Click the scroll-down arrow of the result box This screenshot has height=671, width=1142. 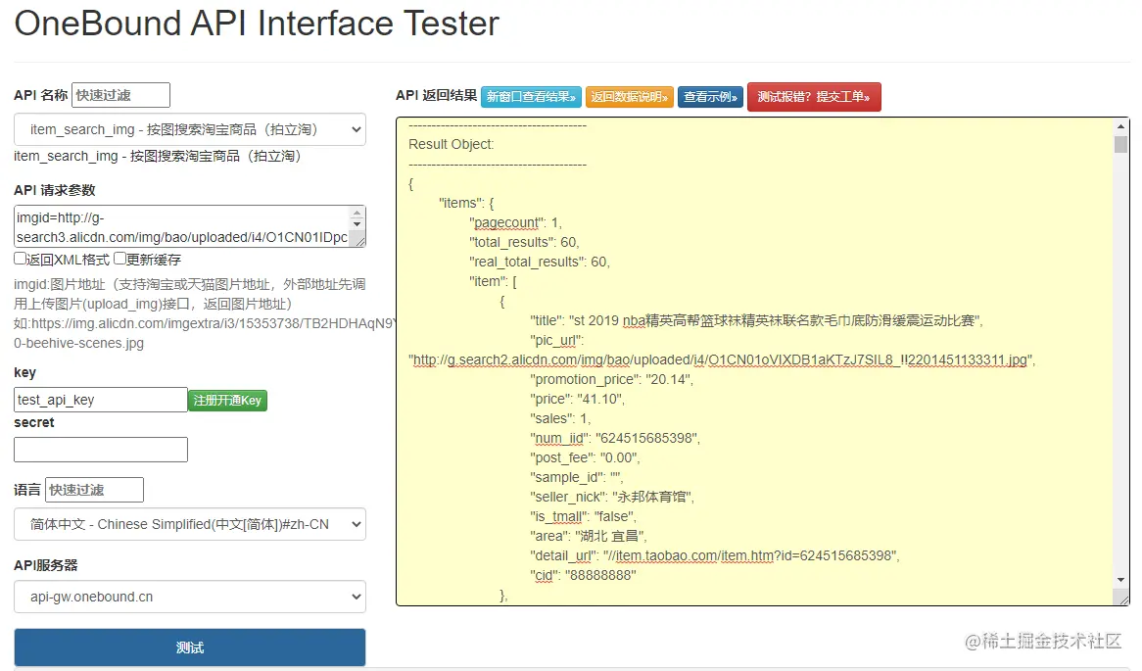pyautogui.click(x=1120, y=597)
